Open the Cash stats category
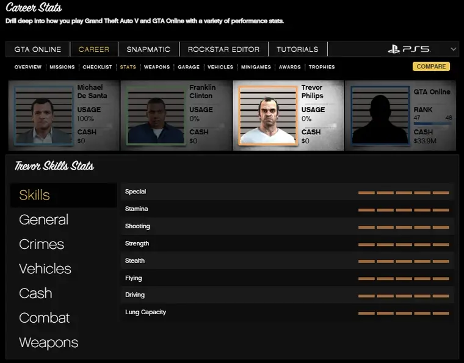Screen dimensions: 464x363 click(x=35, y=293)
